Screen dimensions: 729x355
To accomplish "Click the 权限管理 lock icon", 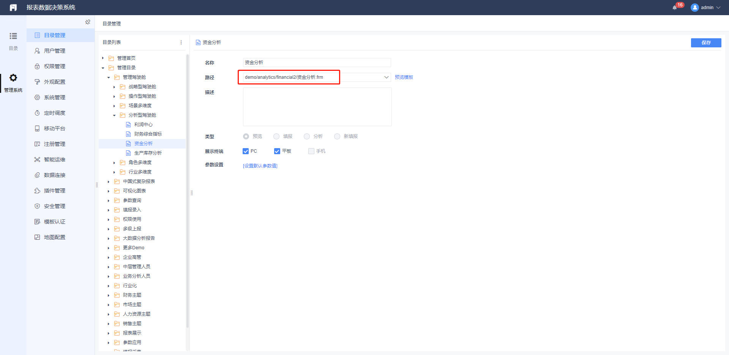I will 37,66.
